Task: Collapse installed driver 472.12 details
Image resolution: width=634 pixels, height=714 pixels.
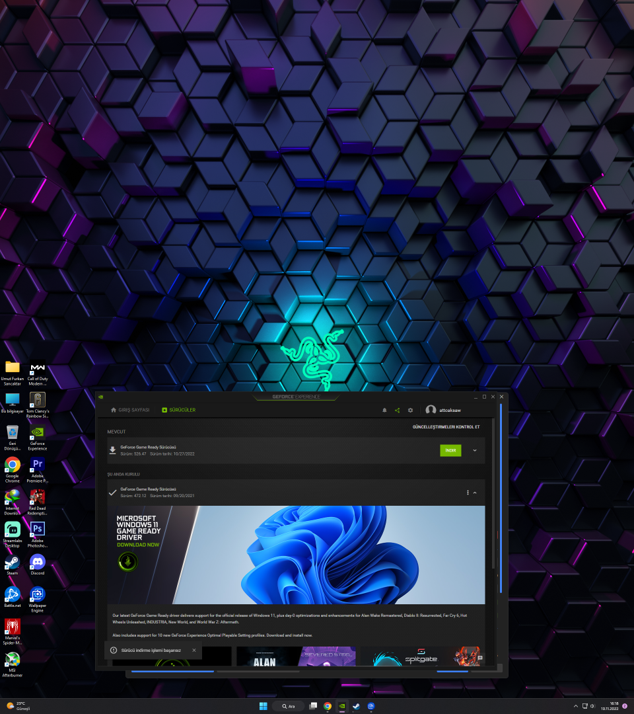Action: coord(475,493)
